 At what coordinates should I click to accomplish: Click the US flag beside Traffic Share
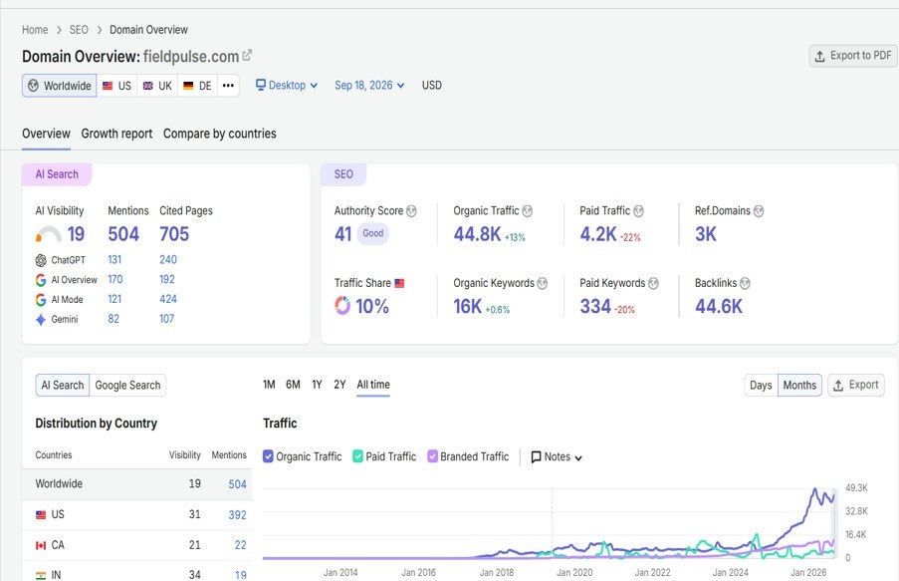[399, 283]
